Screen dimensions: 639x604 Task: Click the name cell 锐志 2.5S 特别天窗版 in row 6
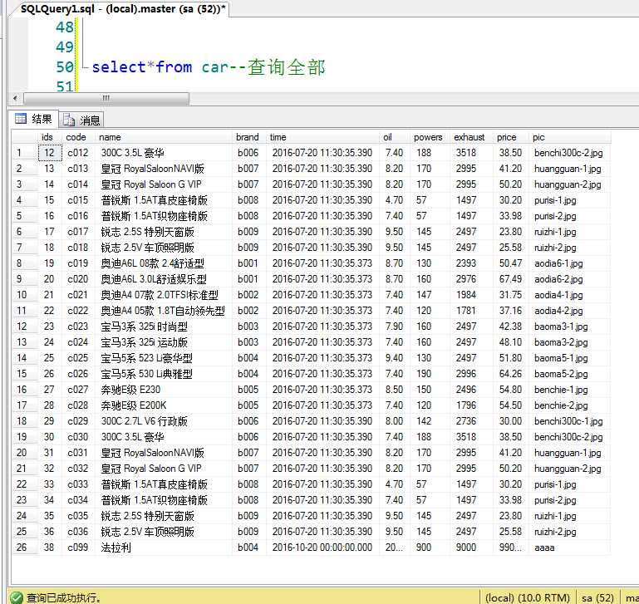(x=164, y=232)
